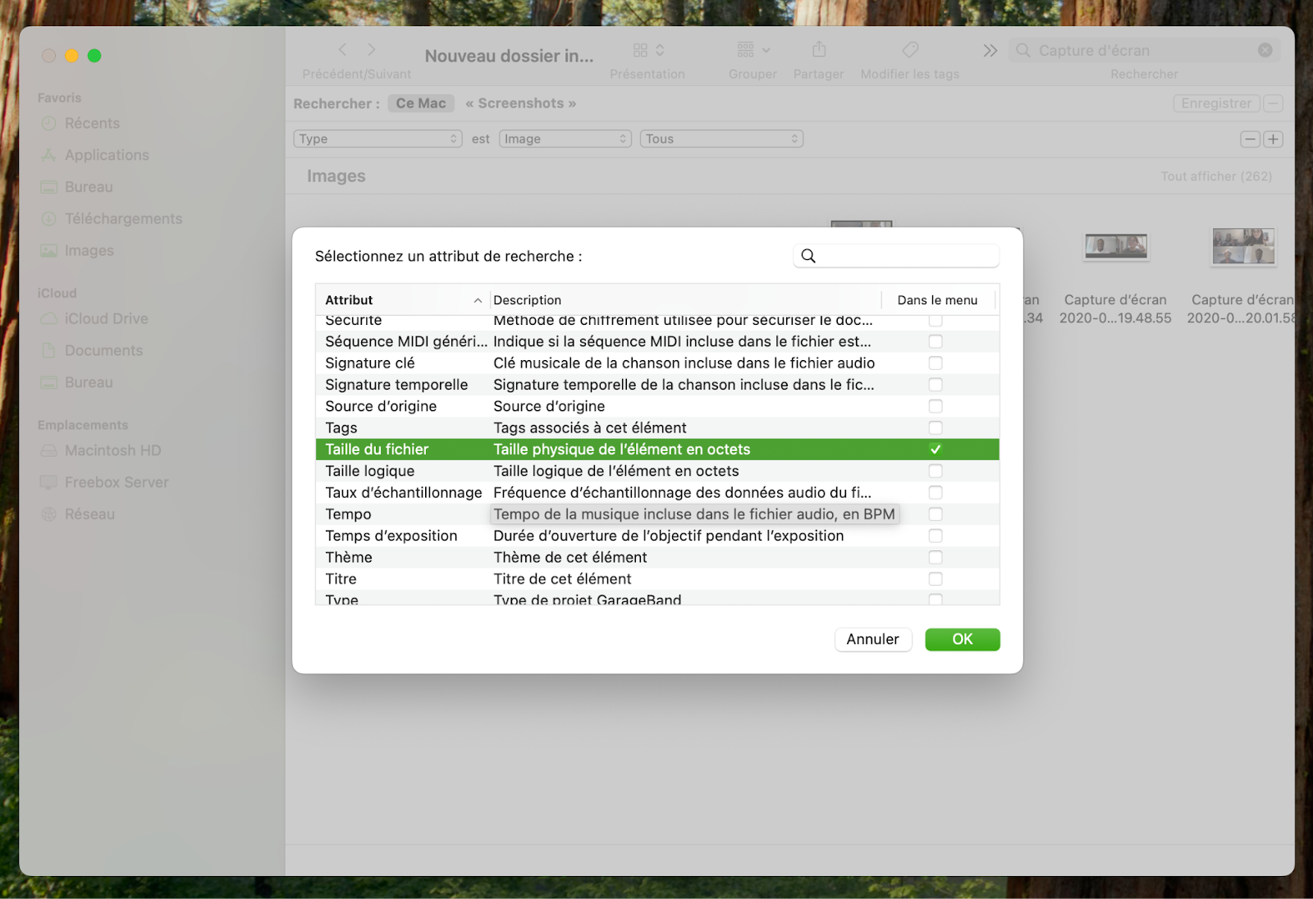The height and width of the screenshot is (899, 1313).
Task: Open the Image kind dropdown
Action: 565,139
